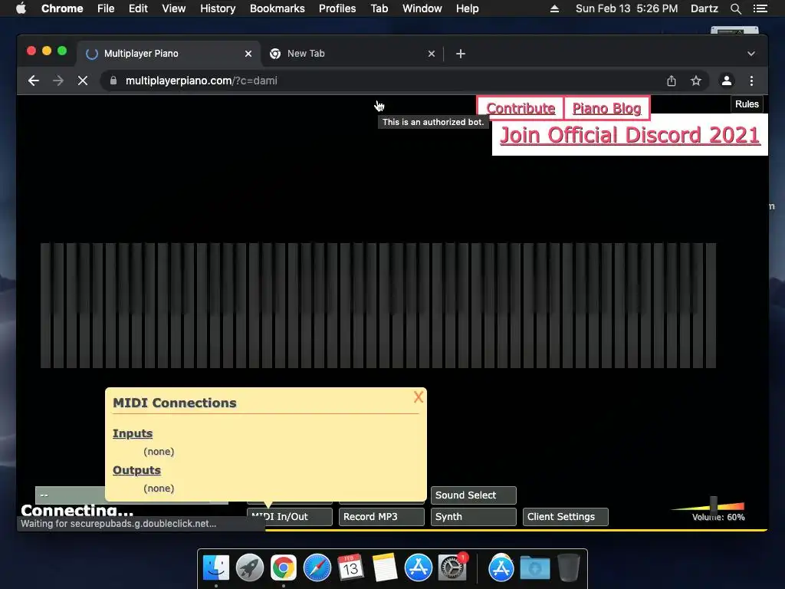Image resolution: width=785 pixels, height=589 pixels.
Task: Close the Multiplayer Piano tab
Action: coord(248,54)
